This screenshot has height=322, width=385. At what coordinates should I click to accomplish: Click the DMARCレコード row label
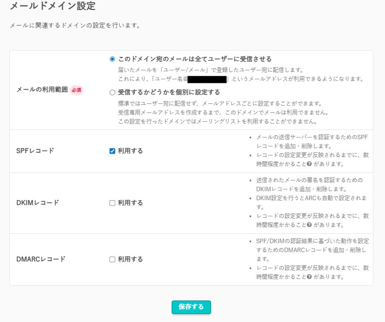41,259
